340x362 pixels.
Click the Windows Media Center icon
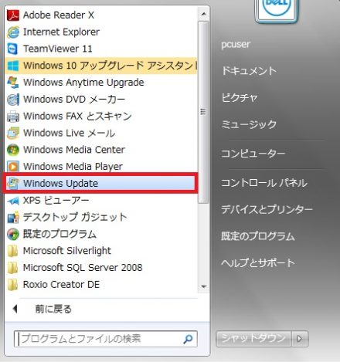(13, 150)
